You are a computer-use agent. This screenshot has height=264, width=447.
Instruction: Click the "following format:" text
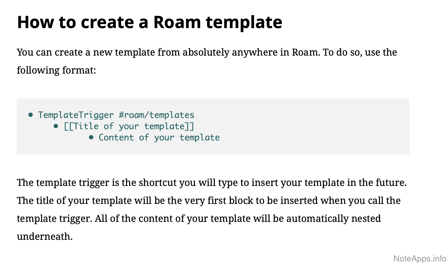(x=56, y=70)
